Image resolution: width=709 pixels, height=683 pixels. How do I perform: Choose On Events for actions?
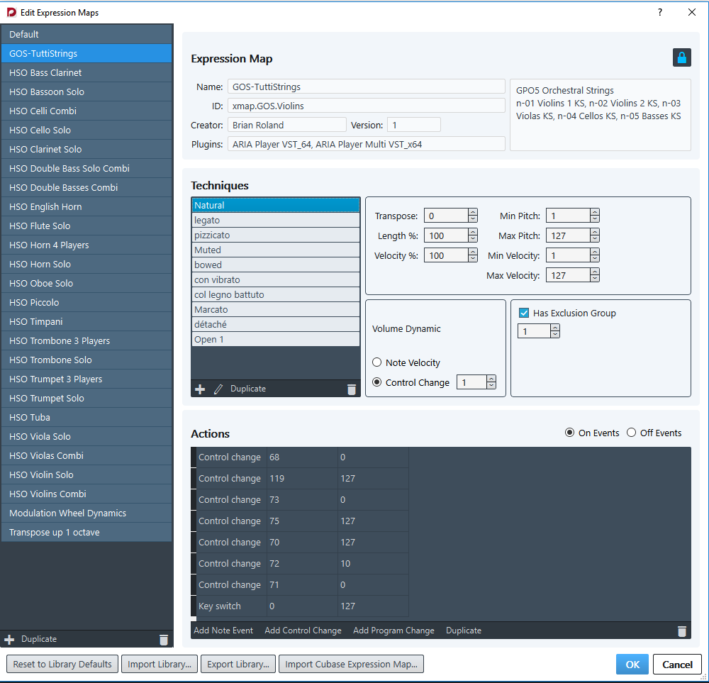(569, 433)
